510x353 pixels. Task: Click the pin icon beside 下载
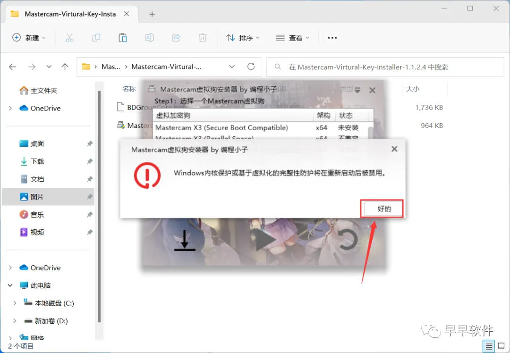coord(90,161)
